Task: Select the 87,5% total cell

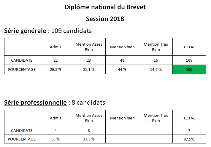Action: pos(189,139)
